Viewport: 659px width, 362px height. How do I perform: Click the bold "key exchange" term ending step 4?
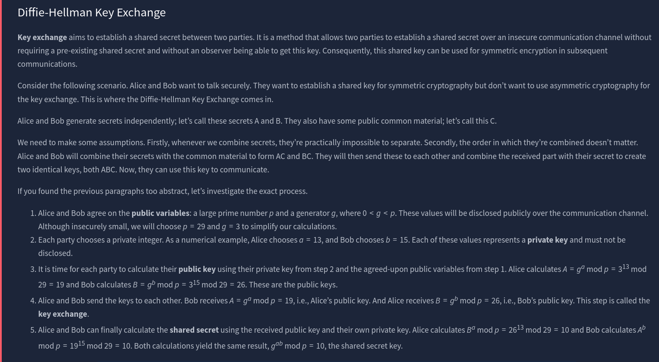tap(63, 314)
